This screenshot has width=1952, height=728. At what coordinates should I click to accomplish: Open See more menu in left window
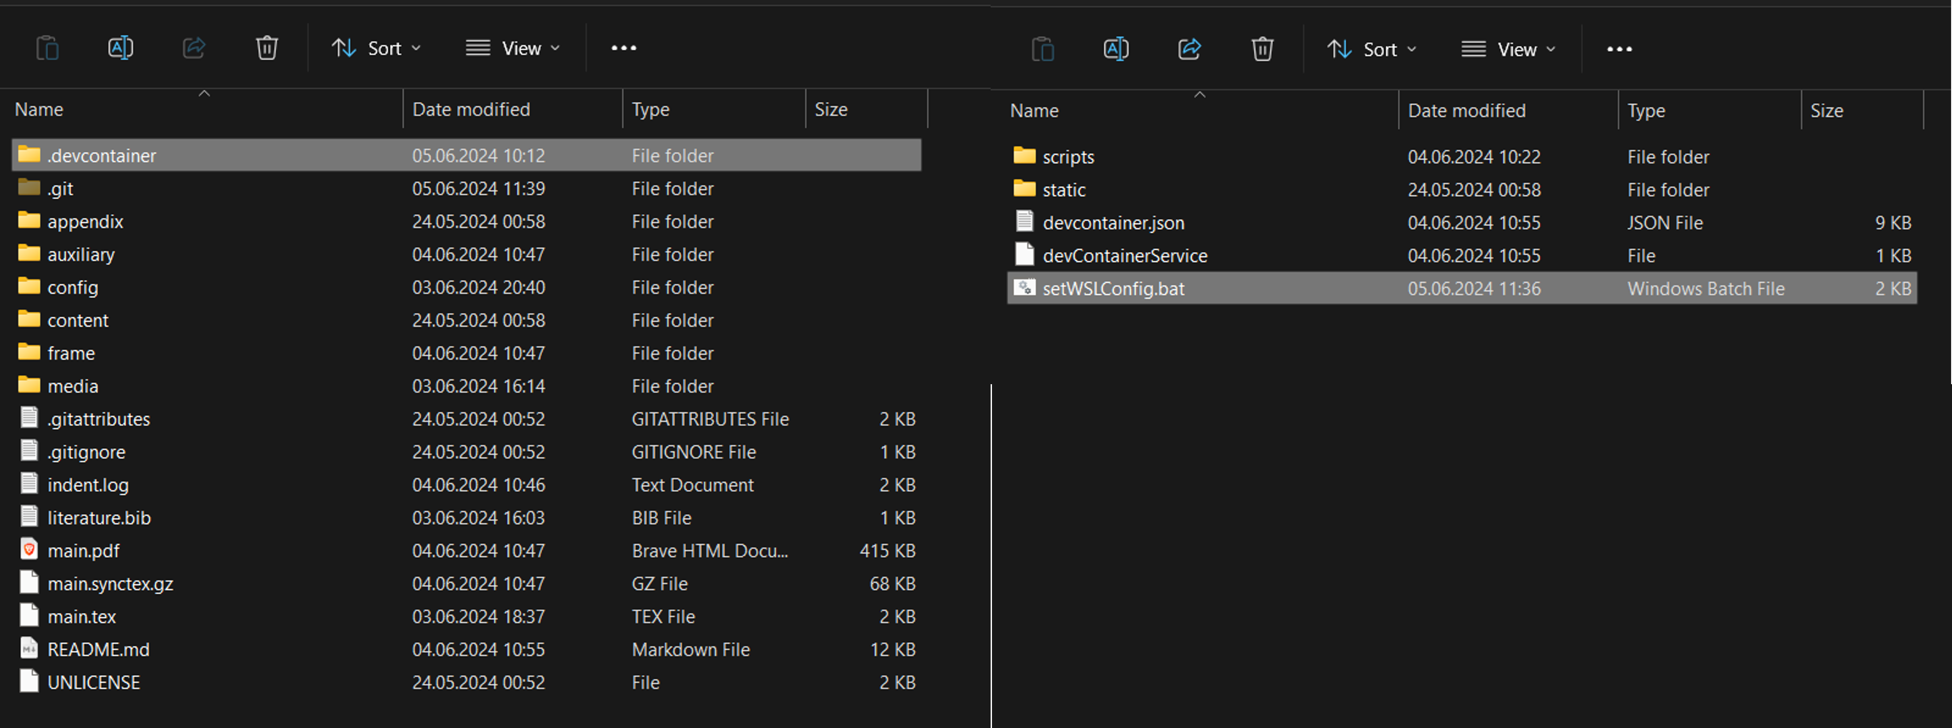[624, 48]
